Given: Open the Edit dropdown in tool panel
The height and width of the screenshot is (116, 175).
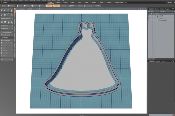Looking at the screenshot, I should tap(7, 59).
